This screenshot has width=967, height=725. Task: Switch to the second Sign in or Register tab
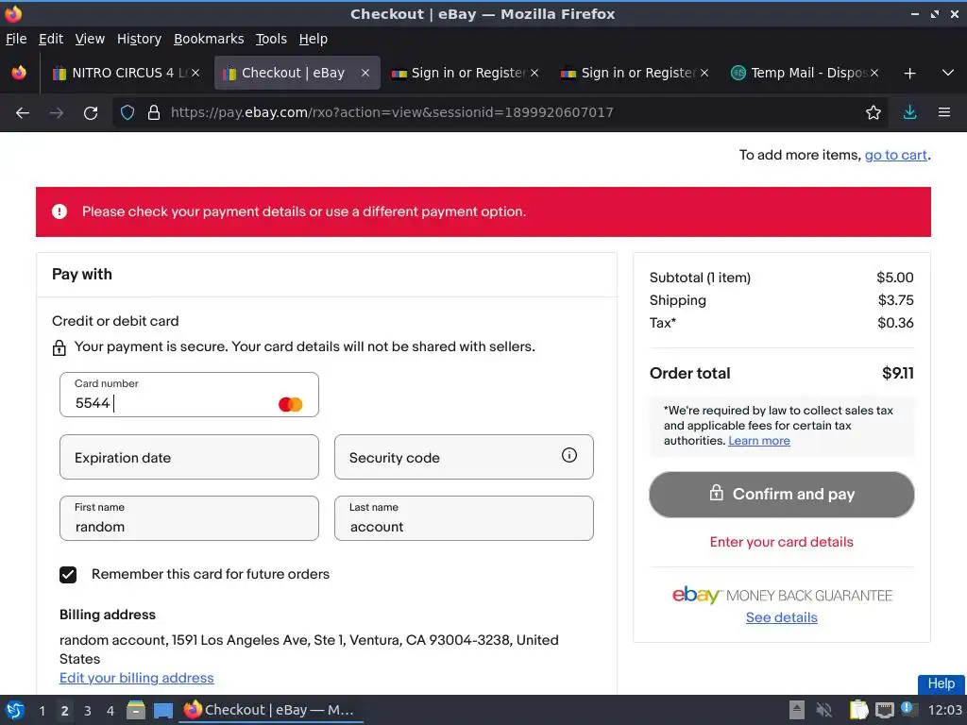(x=635, y=73)
